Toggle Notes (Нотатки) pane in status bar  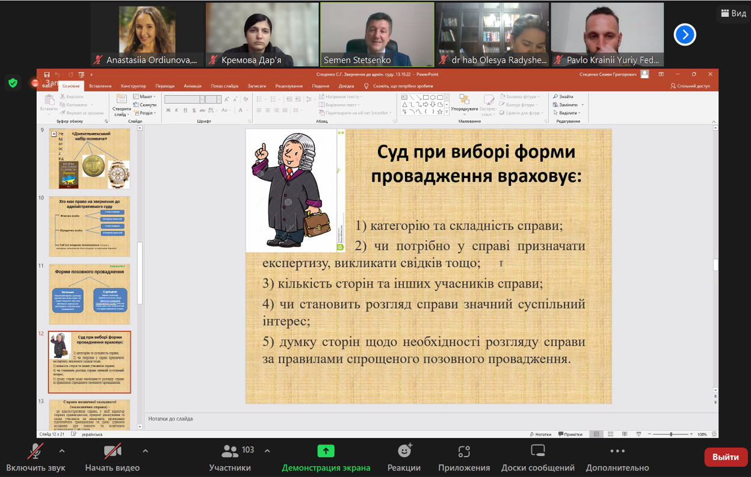coord(540,434)
